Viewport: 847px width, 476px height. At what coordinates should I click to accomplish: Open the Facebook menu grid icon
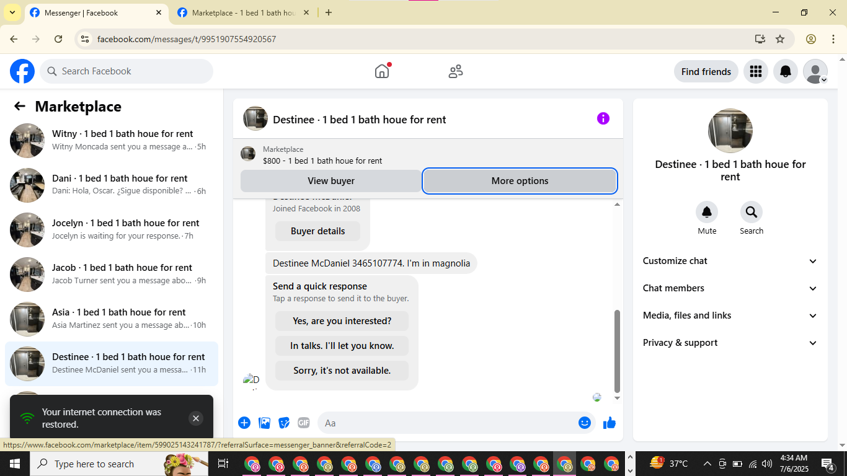pos(755,71)
